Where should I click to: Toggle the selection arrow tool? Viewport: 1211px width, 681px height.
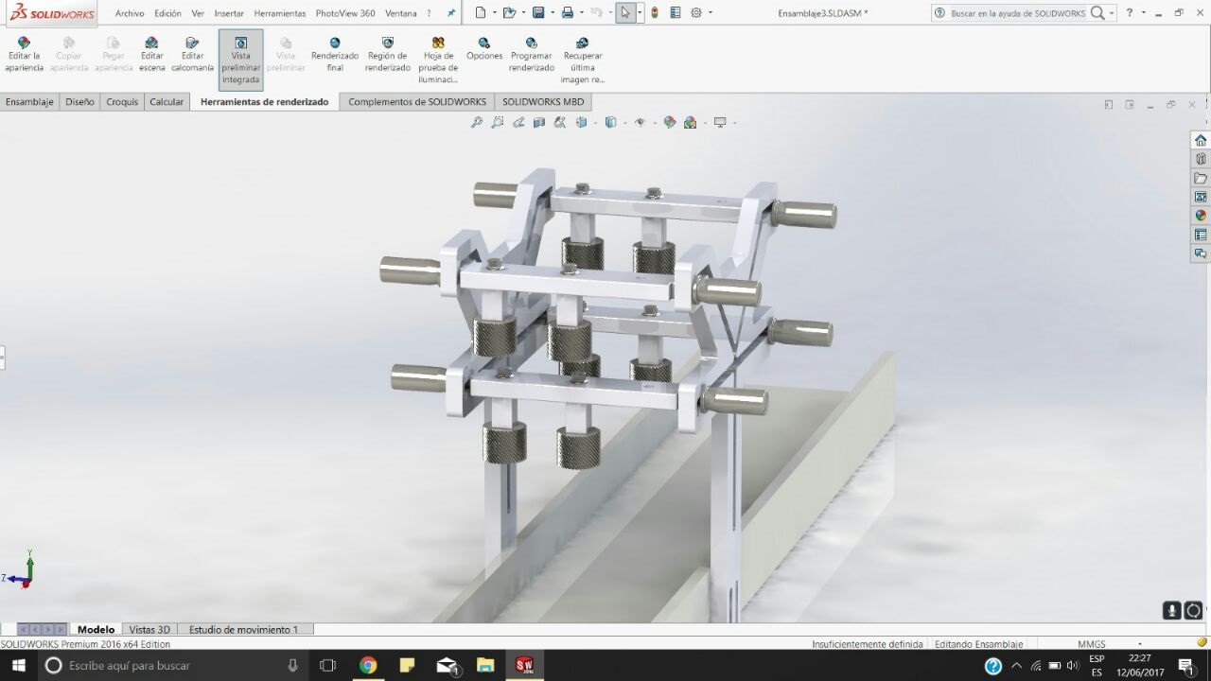point(623,13)
